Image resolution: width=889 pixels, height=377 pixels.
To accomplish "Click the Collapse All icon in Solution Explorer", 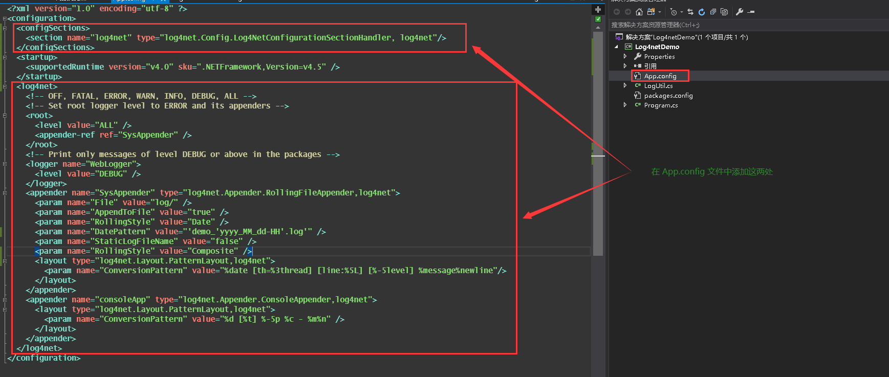I will pos(713,12).
